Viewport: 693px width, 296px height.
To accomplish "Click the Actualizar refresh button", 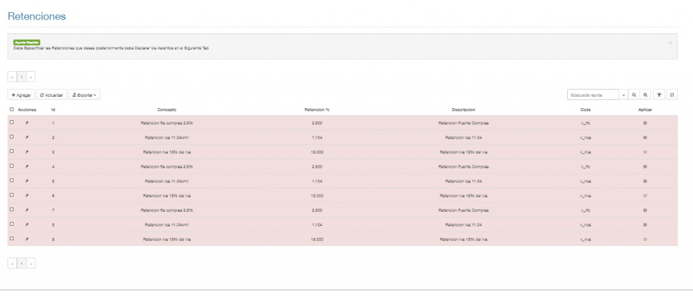I will click(x=51, y=95).
